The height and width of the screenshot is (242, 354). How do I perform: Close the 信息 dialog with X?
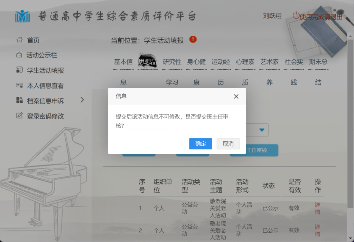click(x=236, y=97)
